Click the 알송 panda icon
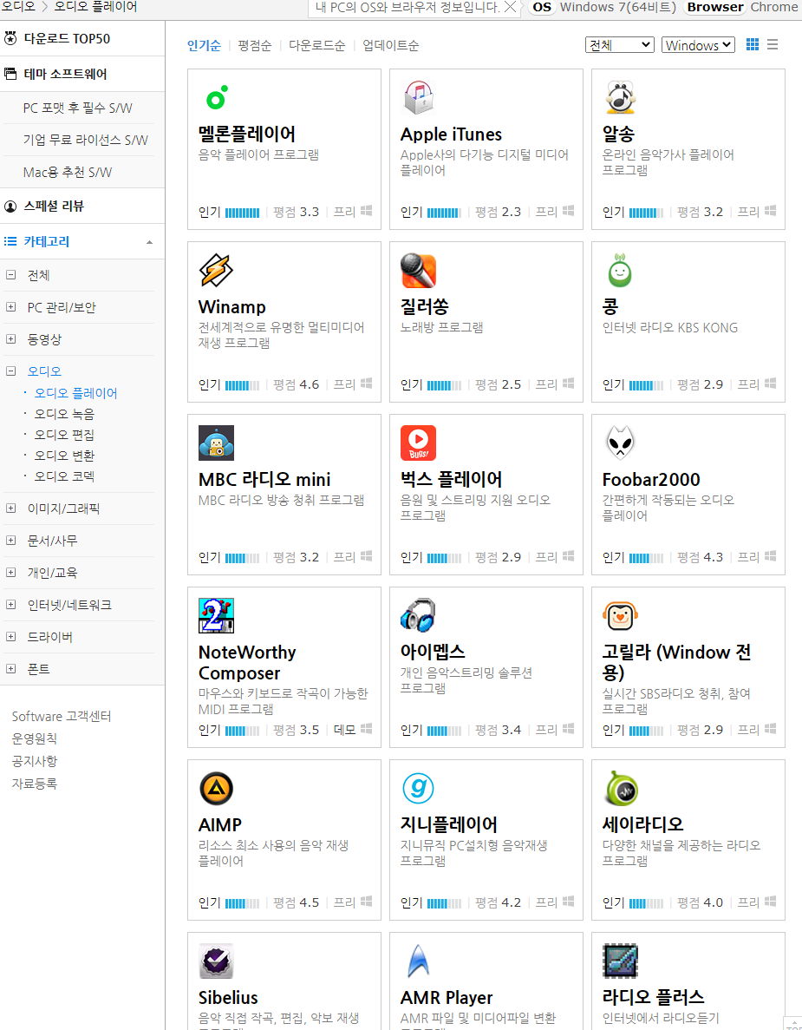This screenshot has height=1030, width=802. pyautogui.click(x=620, y=98)
